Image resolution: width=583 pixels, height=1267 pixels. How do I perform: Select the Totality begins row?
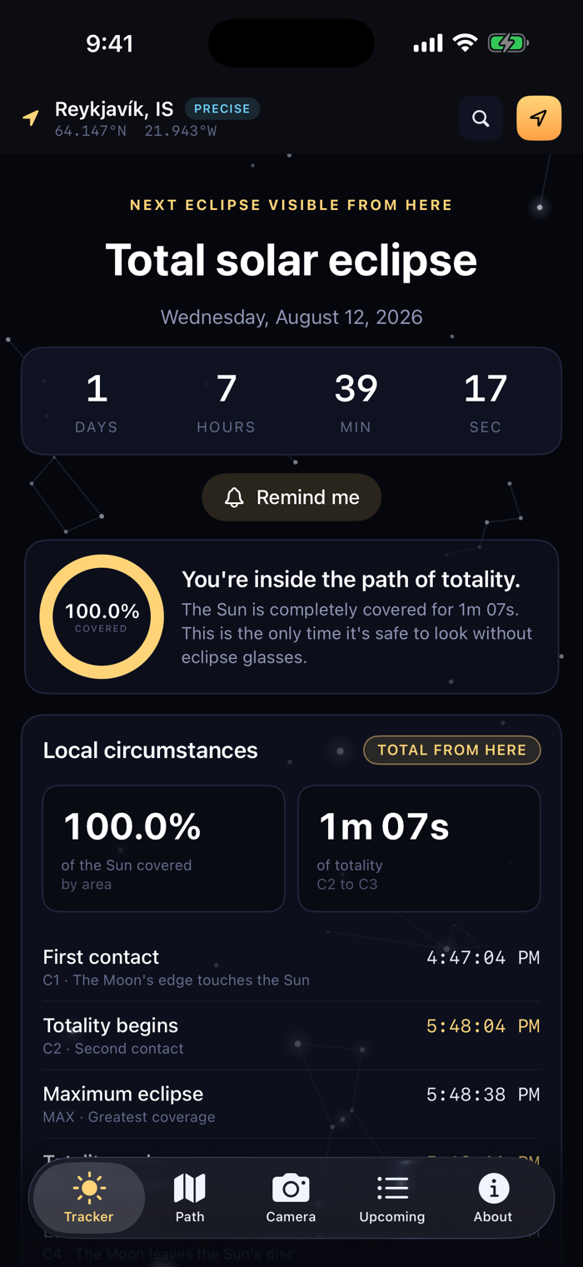(291, 1035)
